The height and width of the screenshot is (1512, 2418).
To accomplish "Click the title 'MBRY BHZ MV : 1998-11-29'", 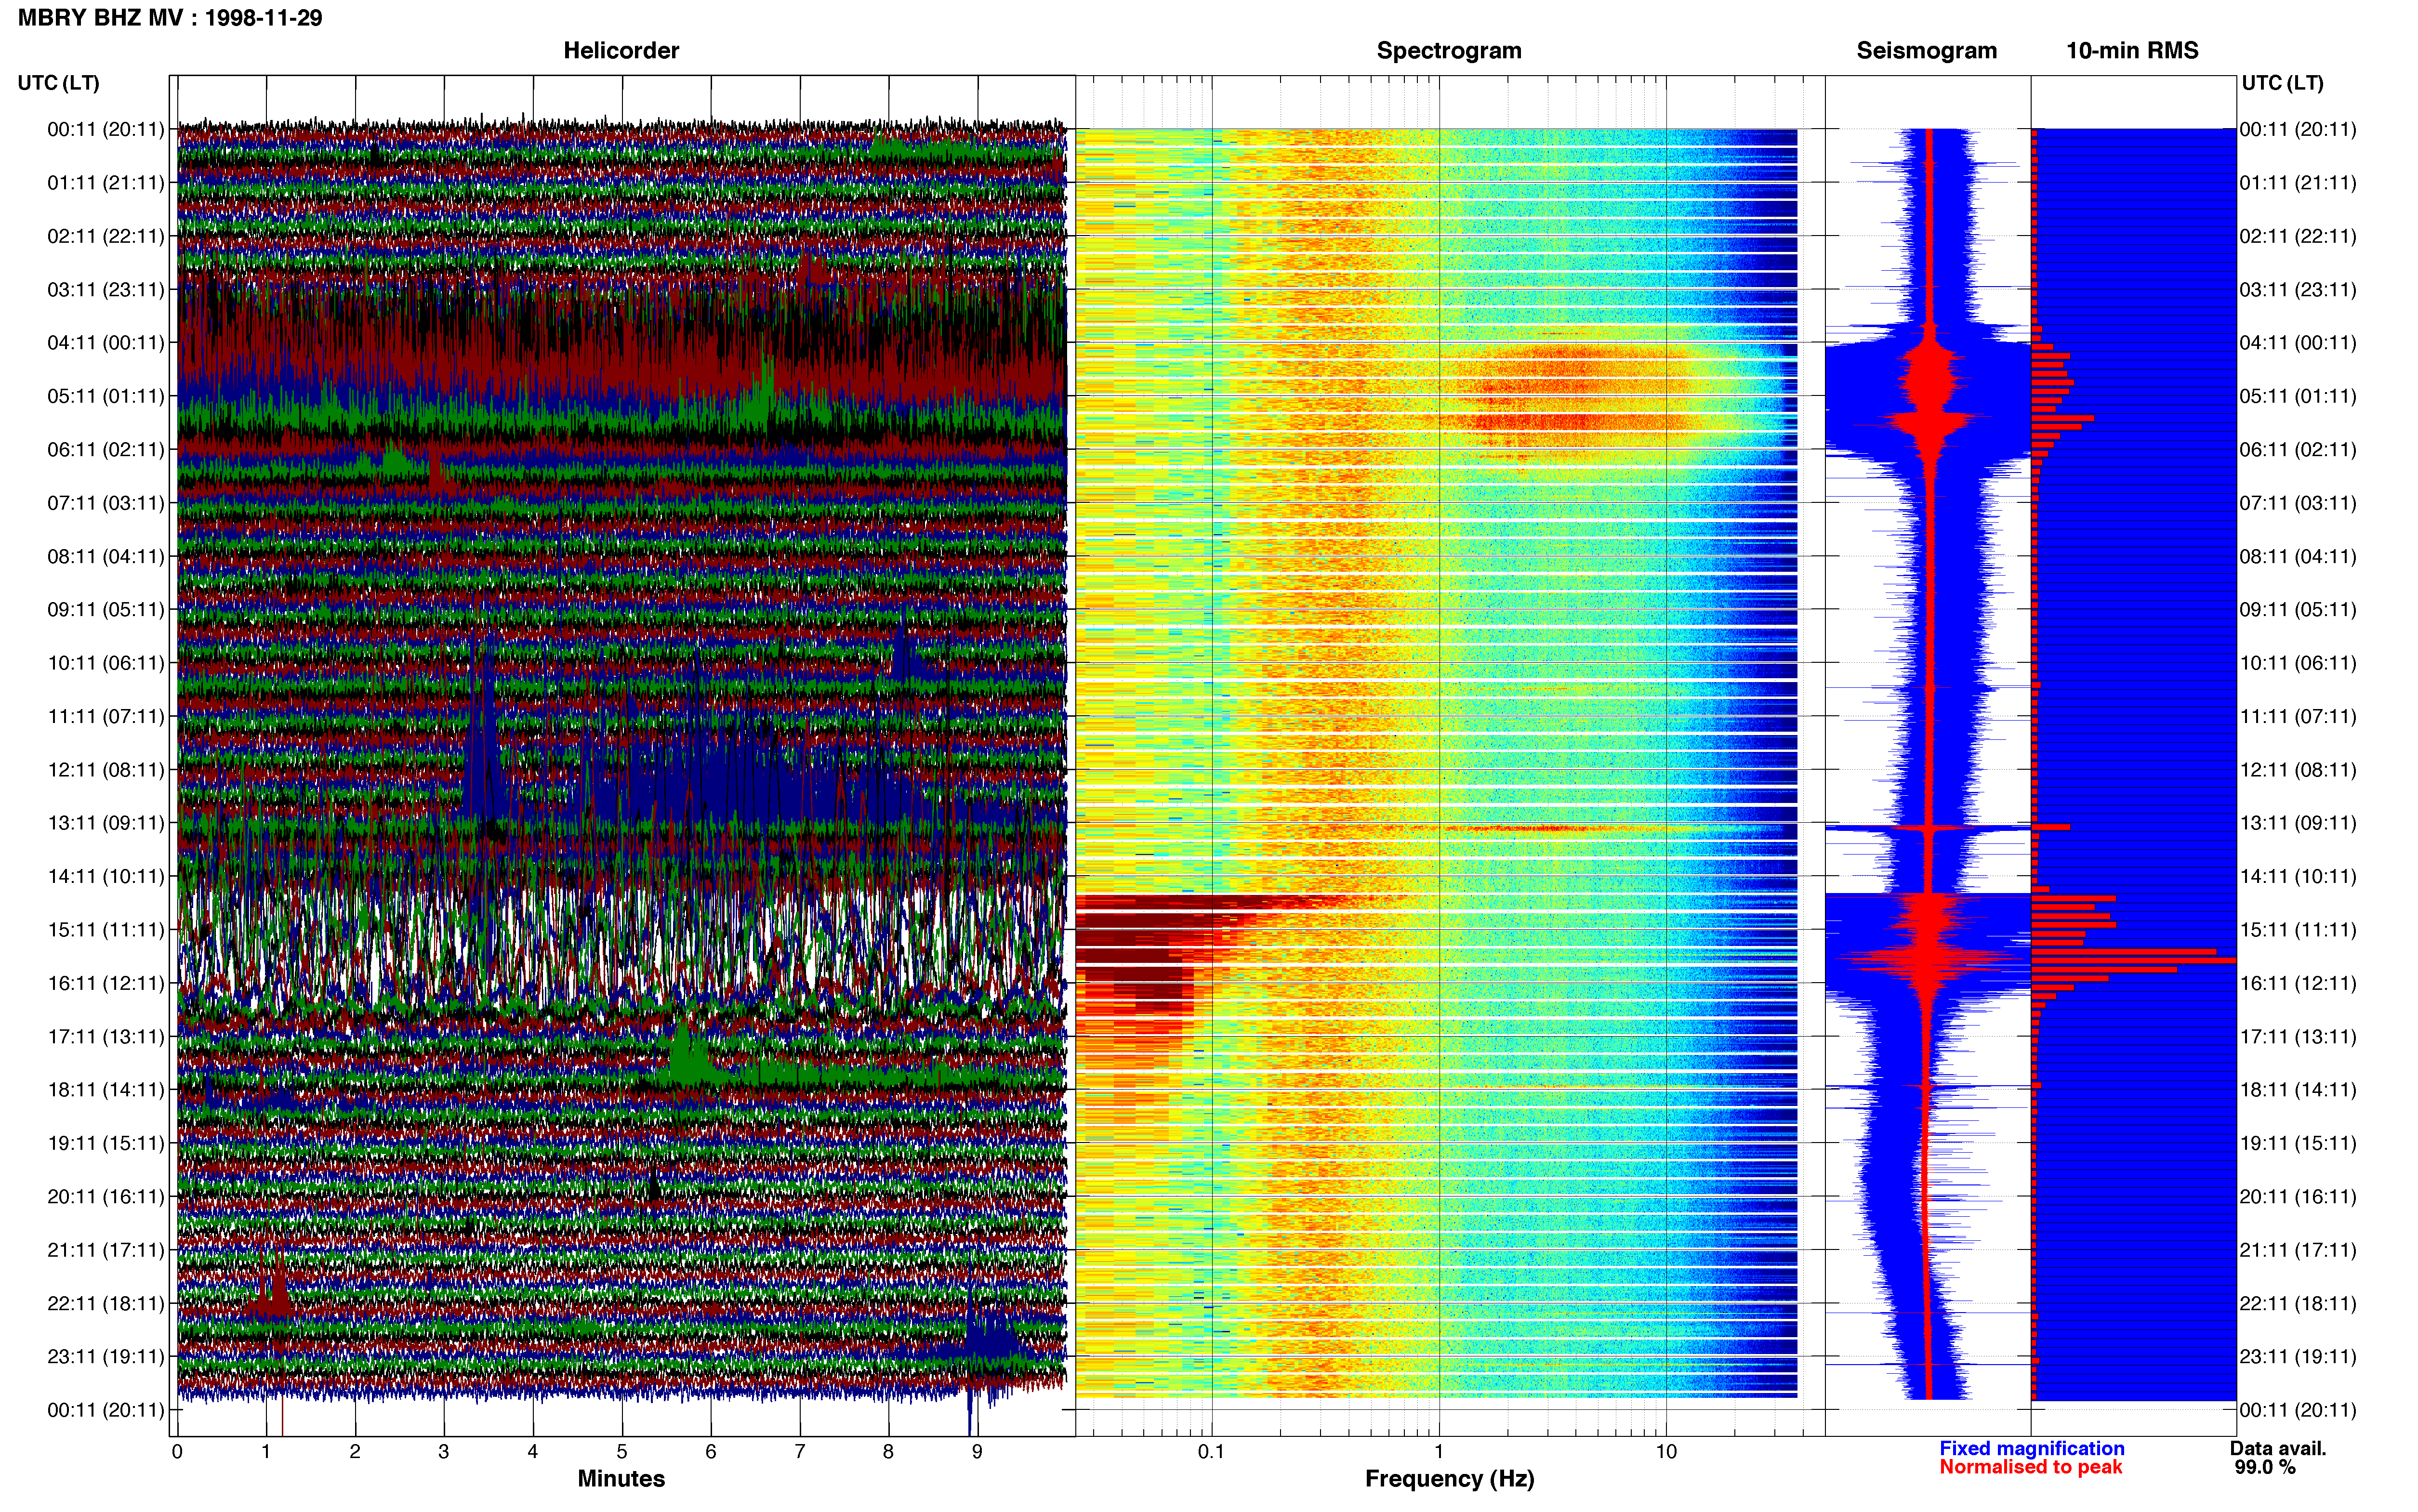I will [170, 18].
